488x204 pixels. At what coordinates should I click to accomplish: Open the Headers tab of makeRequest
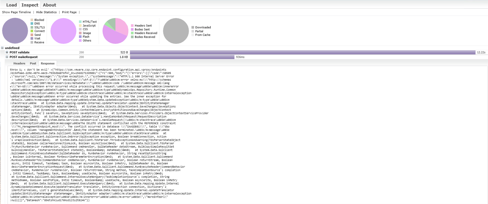pos(19,63)
